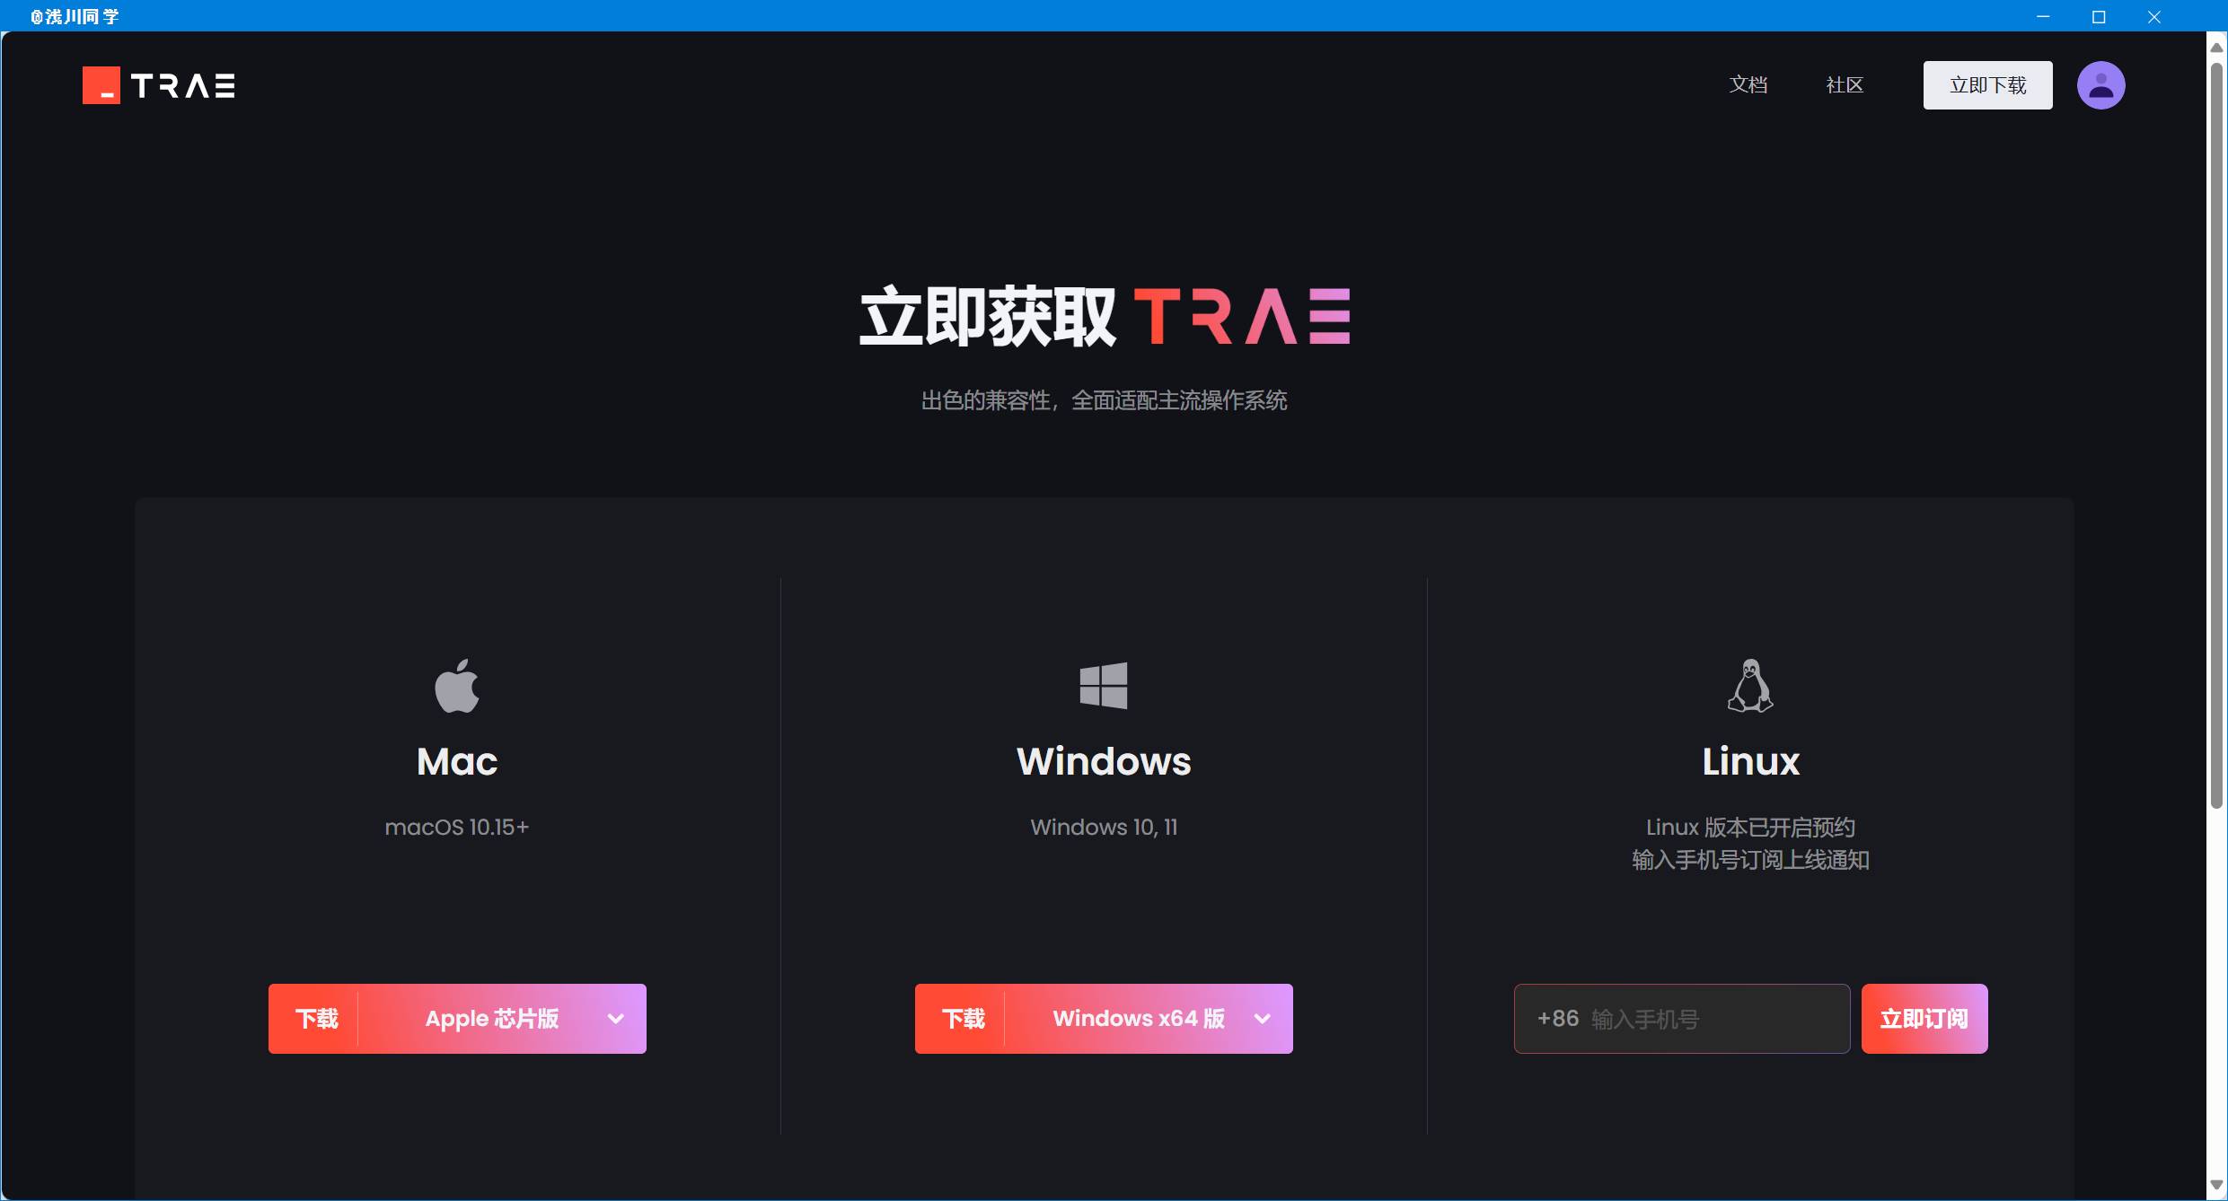Image resolution: width=2228 pixels, height=1201 pixels.
Task: Click the Apple logo icon
Action: [x=457, y=686]
